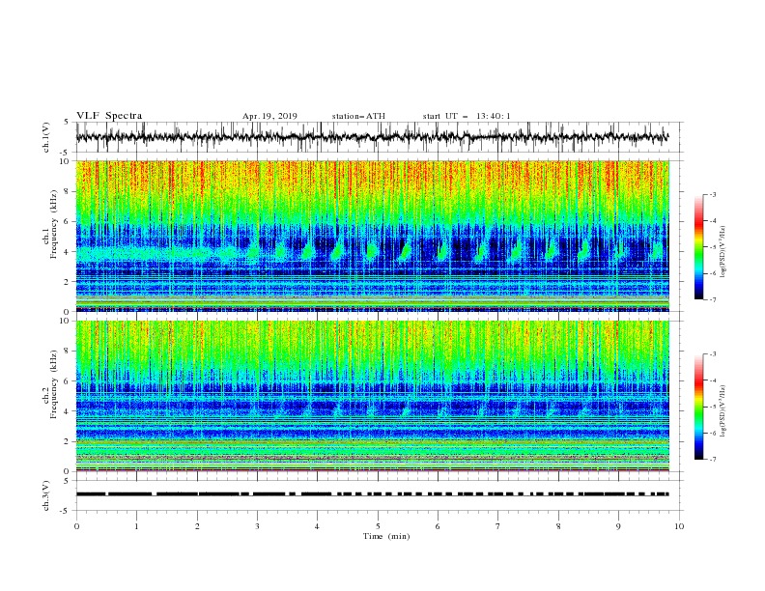Click the "8" kHz tick on ch.2 spectrogram
Image resolution: width=765 pixels, height=591 pixels.
pos(68,352)
